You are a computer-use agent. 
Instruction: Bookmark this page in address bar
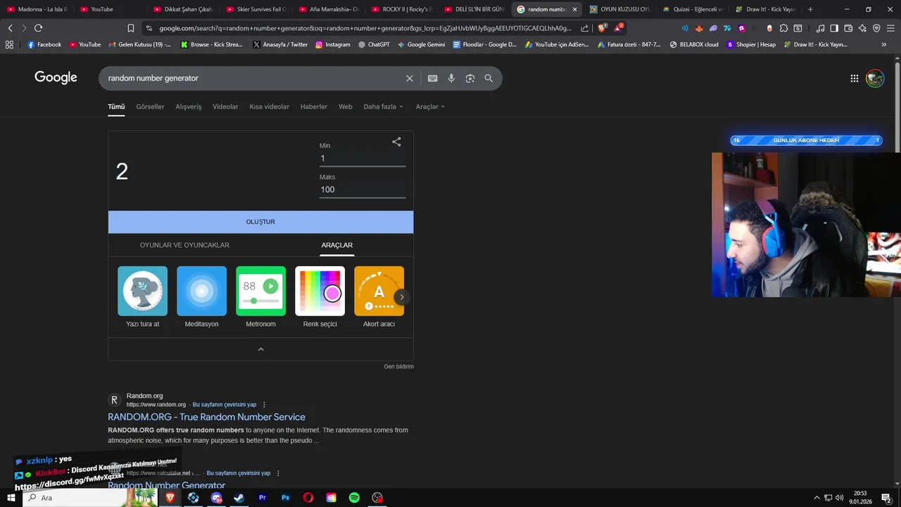coord(131,28)
